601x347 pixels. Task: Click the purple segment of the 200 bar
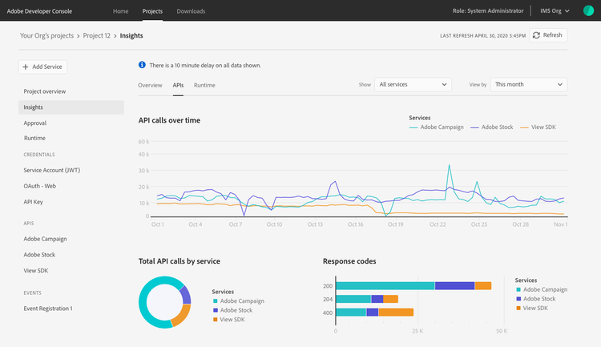454,285
